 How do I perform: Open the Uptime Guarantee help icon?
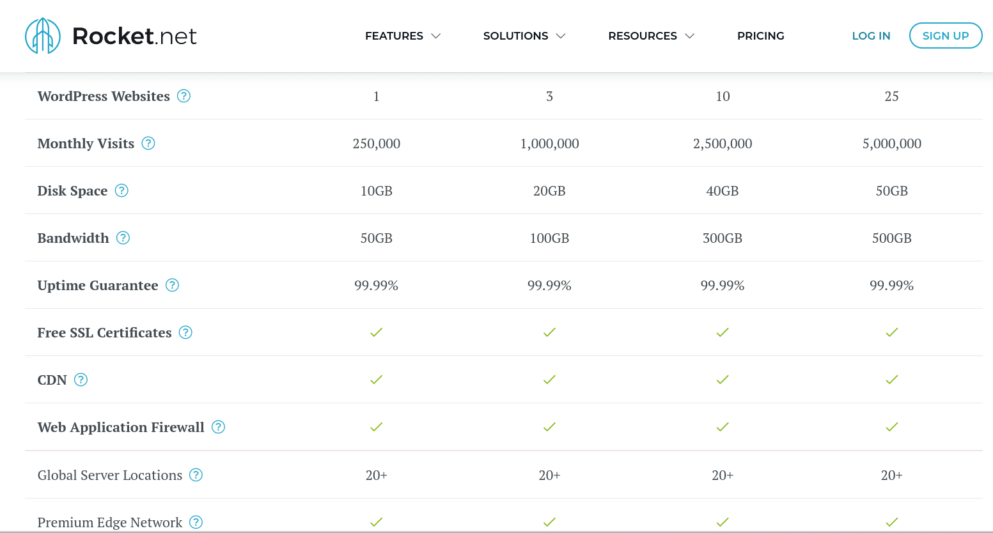[172, 285]
